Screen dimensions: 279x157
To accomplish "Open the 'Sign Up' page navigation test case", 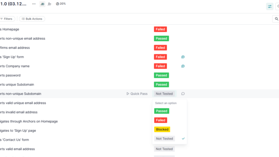I will point(18,131).
